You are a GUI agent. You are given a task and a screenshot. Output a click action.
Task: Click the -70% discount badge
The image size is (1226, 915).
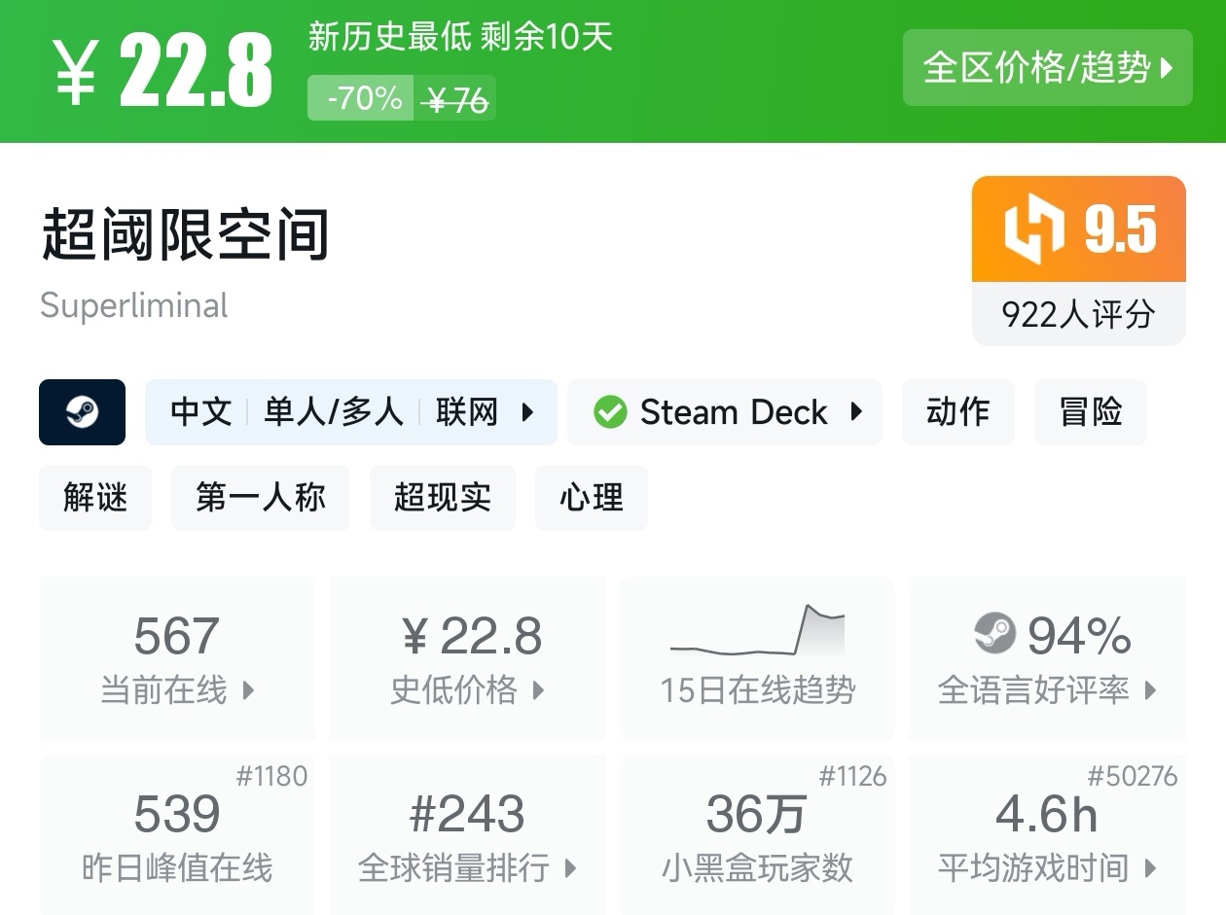point(361,98)
